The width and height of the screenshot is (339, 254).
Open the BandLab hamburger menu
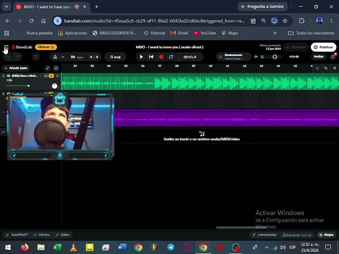6,47
